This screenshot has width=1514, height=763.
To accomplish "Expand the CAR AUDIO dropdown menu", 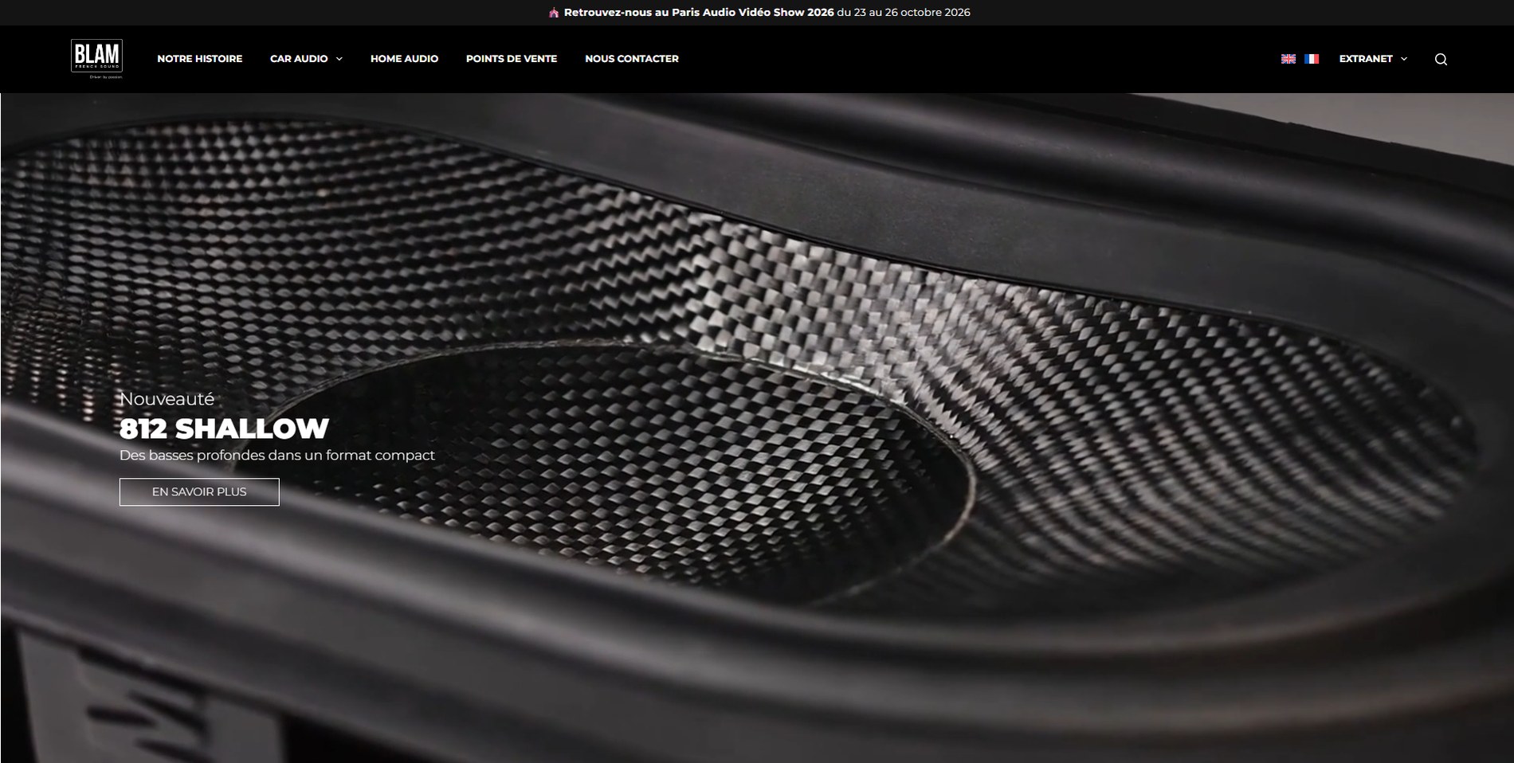I will click(306, 59).
